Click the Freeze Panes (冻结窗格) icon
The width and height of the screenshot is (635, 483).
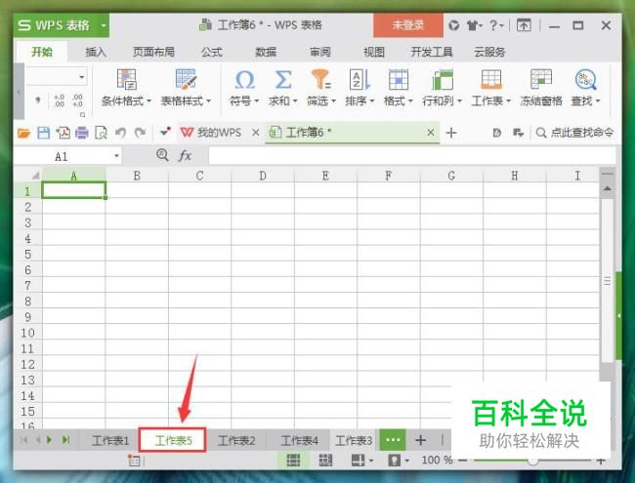tap(541, 79)
